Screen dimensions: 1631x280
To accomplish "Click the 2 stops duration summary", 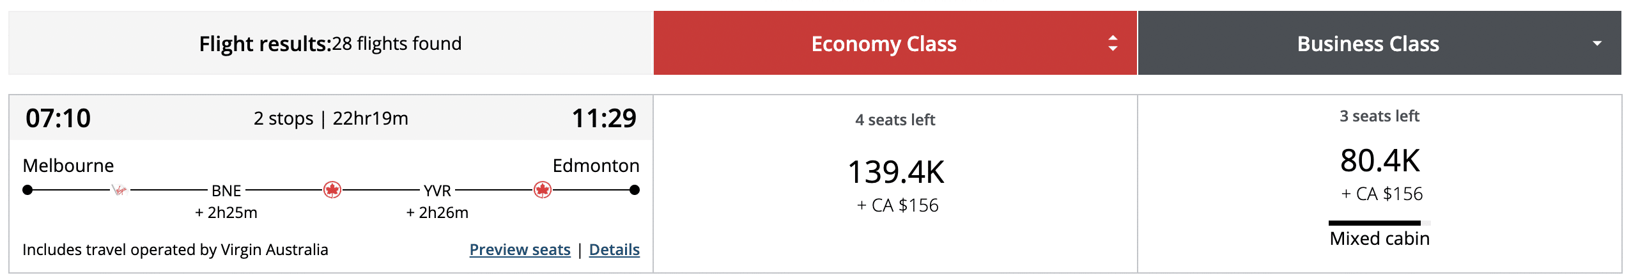I will pos(330,119).
